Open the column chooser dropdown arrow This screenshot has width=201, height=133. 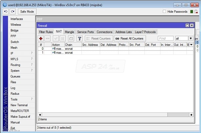click(191, 45)
